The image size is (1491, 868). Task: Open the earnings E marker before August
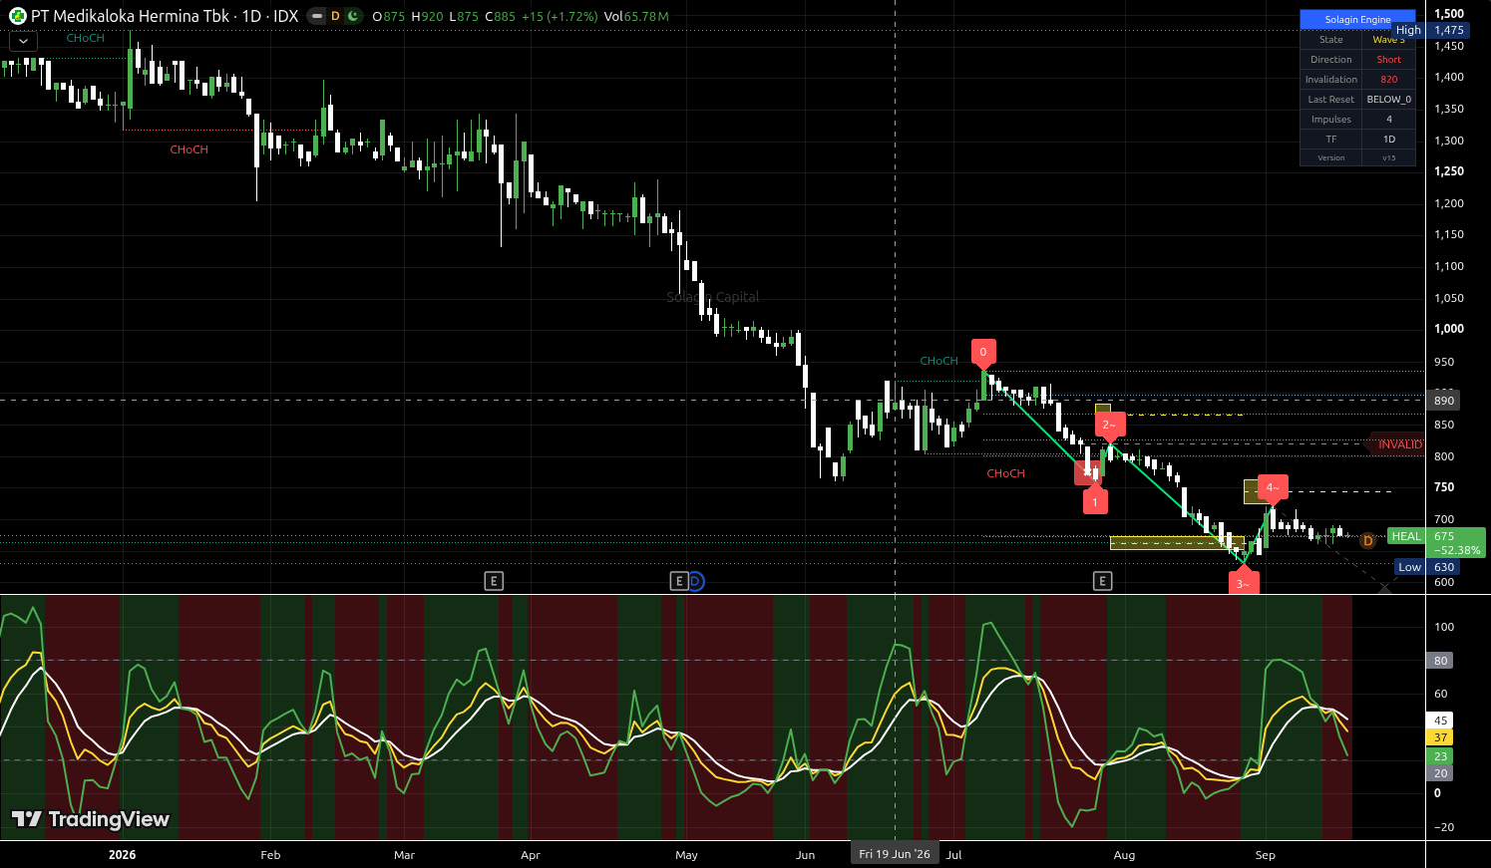[1102, 581]
